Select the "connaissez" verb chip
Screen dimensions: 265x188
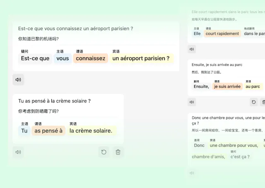(x=91, y=58)
